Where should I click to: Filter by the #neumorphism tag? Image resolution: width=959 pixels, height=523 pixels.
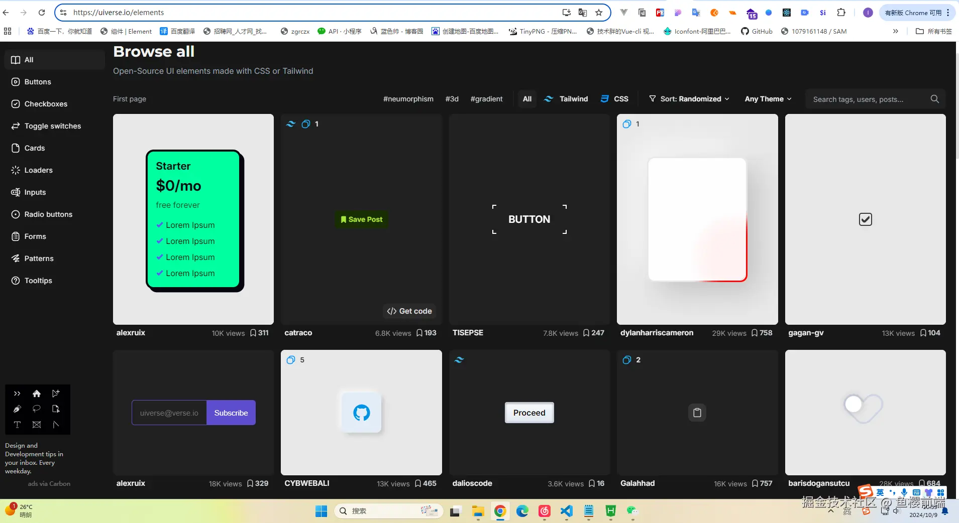(408, 99)
